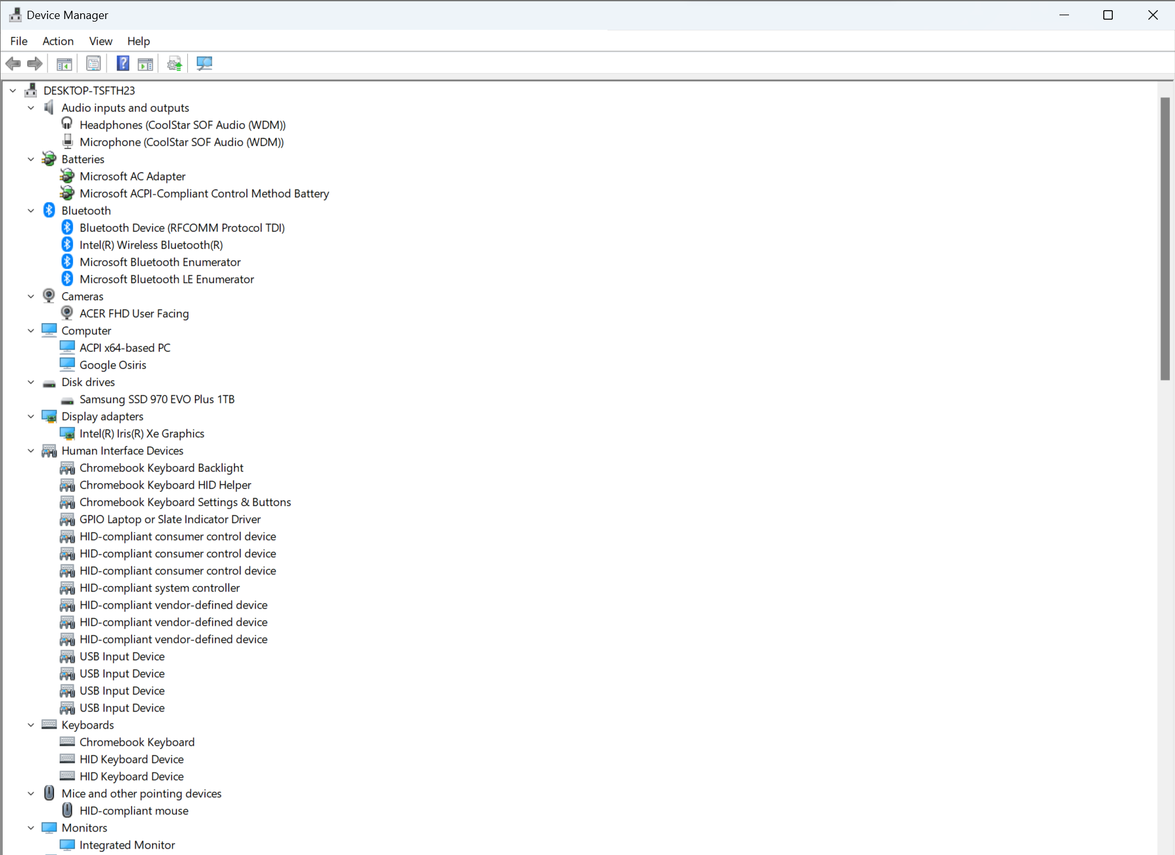The width and height of the screenshot is (1175, 855).
Task: Click the Bluetooth icon beside Intel(R) Wireless Bluetooth(R)
Action: pyautogui.click(x=67, y=244)
